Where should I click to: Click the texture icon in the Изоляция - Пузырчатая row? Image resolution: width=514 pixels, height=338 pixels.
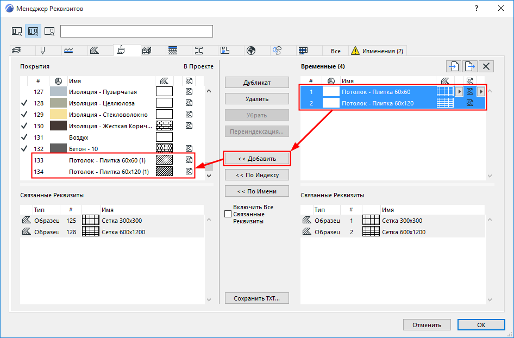coord(189,91)
